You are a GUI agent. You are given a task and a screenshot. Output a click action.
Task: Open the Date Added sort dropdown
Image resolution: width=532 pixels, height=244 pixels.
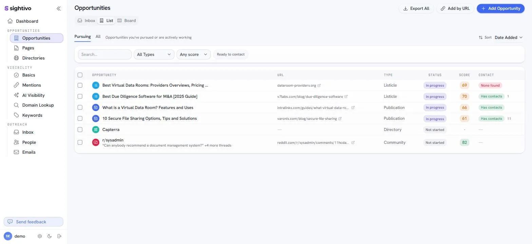pyautogui.click(x=508, y=38)
